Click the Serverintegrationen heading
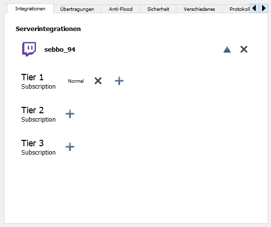Image resolution: width=271 pixels, height=227 pixels. tap(48, 29)
